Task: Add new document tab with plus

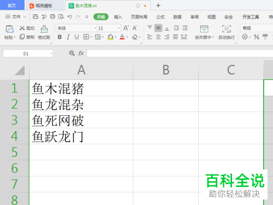Action: coord(158,5)
